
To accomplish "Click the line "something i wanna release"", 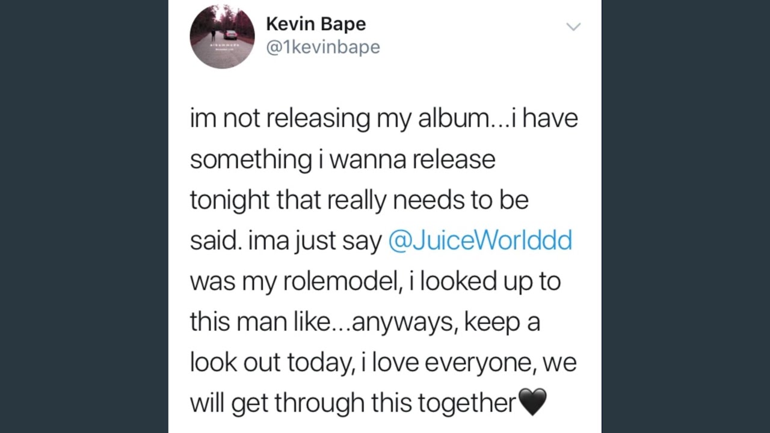I will [343, 160].
